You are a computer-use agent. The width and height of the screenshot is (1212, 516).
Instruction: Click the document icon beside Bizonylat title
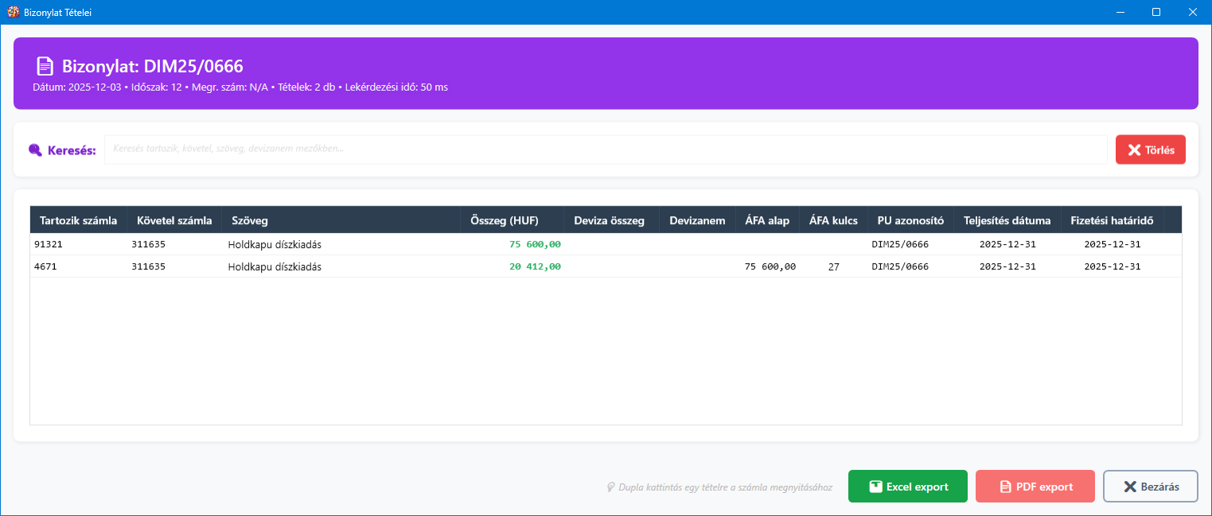[x=45, y=67]
